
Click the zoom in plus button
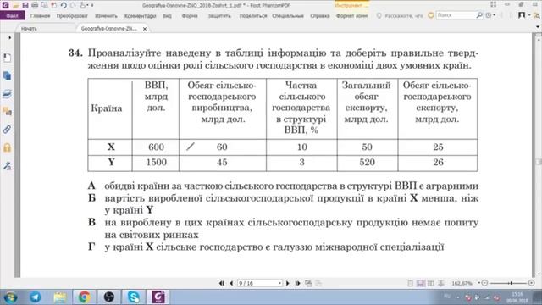(x=531, y=283)
